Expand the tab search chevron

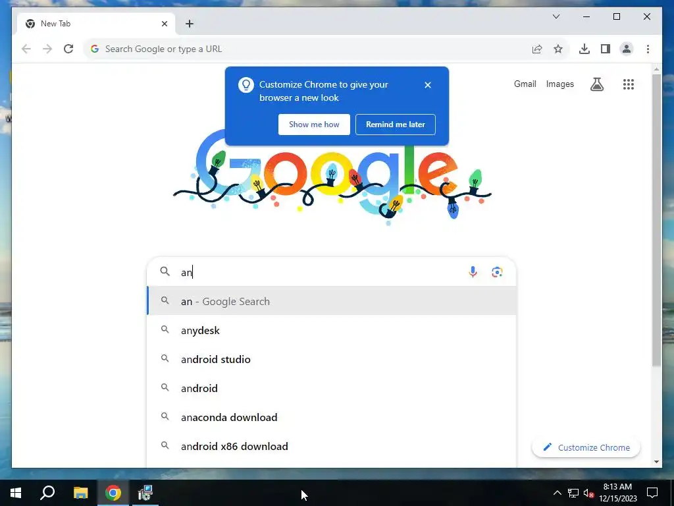pyautogui.click(x=556, y=16)
